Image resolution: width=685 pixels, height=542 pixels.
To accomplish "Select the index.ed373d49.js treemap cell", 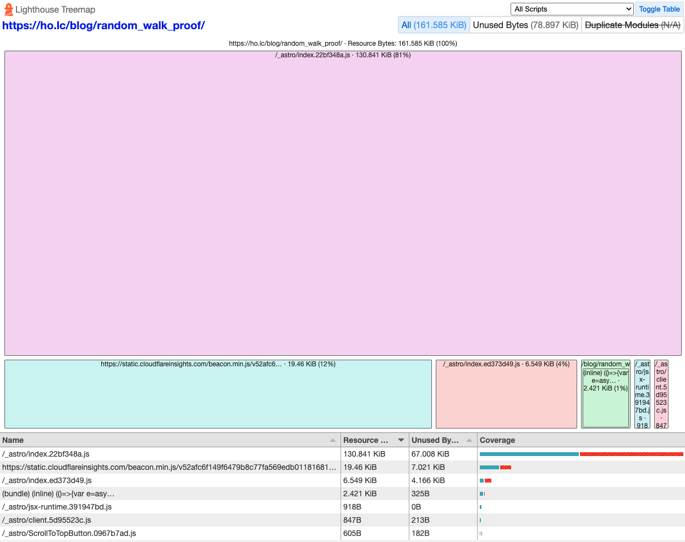I will click(506, 394).
